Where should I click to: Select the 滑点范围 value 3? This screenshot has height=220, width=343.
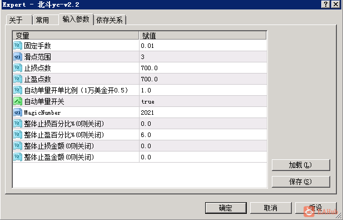pos(143,57)
